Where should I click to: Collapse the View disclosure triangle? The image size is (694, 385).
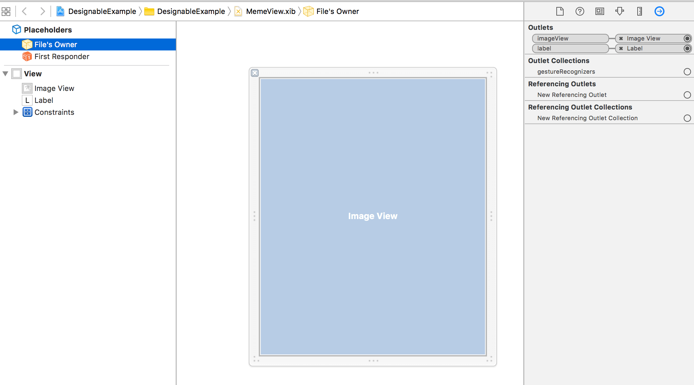click(5, 73)
